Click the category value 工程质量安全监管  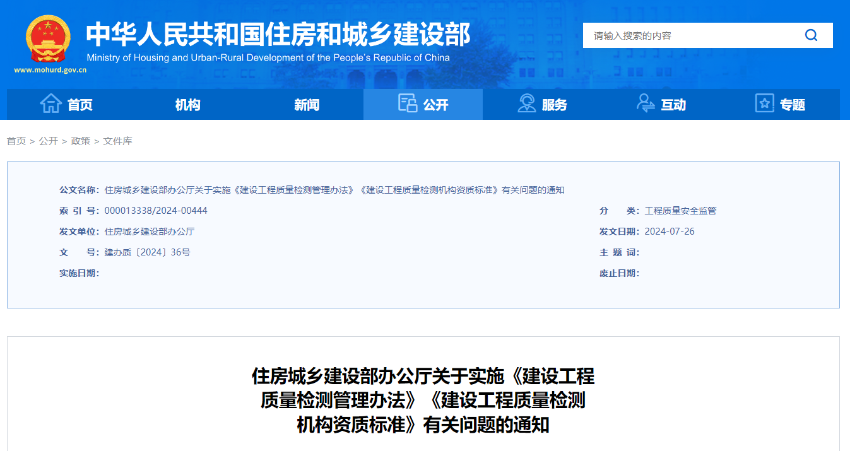pos(681,211)
